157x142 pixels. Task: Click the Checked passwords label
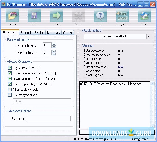[97, 55]
